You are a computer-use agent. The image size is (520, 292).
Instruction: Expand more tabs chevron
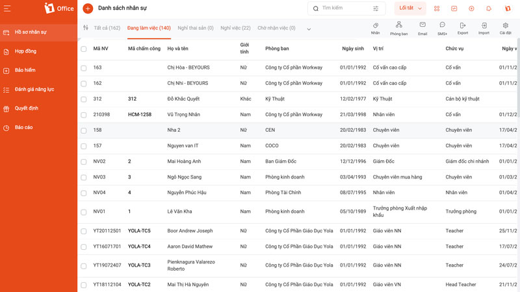coord(309,29)
